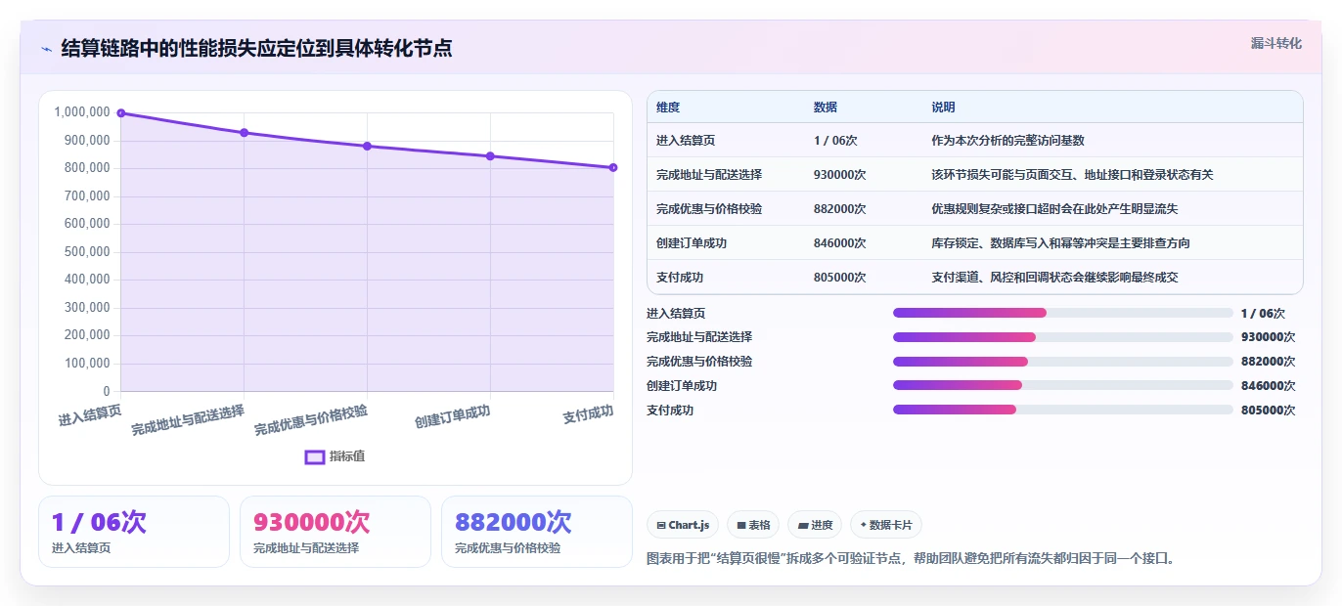Click the 表格 chip
Image resolution: width=1342 pixels, height=606 pixels.
coord(753,525)
